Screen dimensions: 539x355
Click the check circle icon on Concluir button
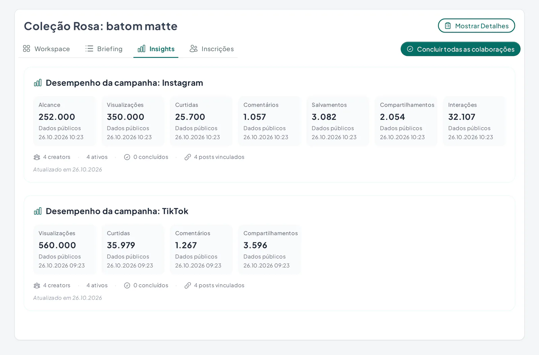coord(410,49)
